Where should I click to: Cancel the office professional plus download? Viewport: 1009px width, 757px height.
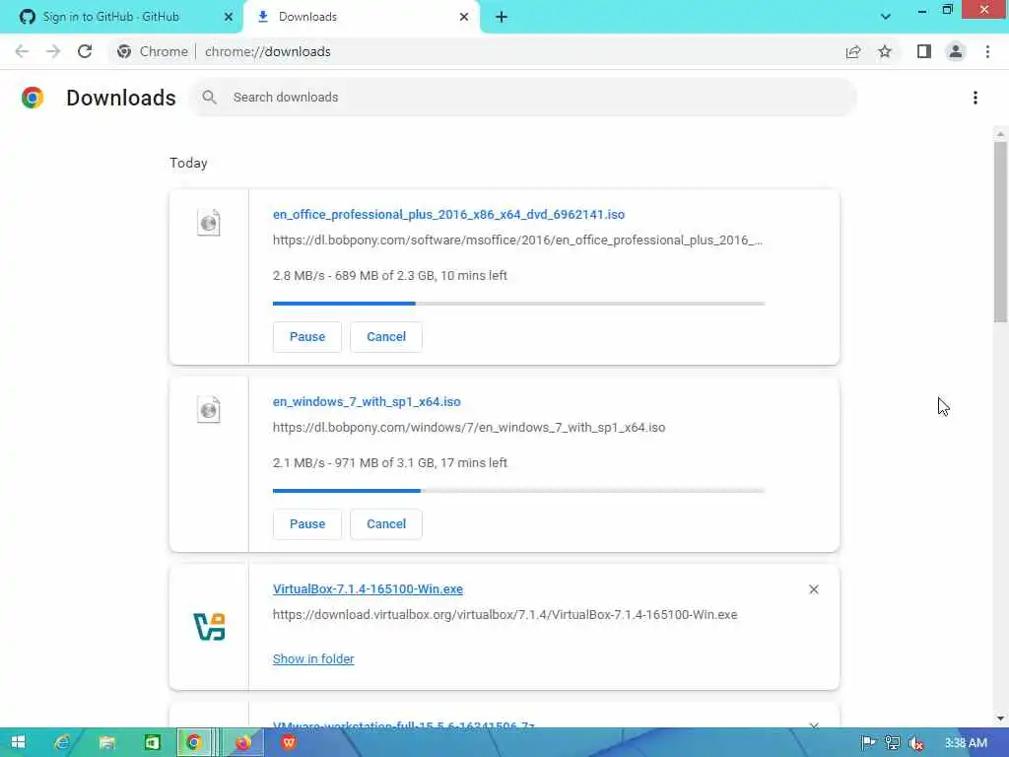click(x=386, y=337)
